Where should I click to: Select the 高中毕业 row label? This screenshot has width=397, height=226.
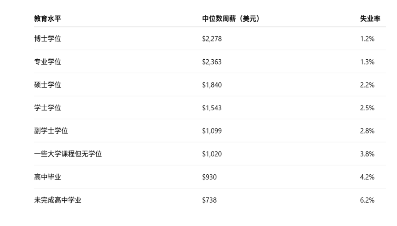47,177
